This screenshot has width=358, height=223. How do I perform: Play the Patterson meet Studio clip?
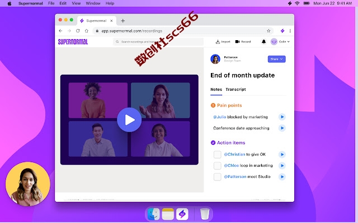[282, 177]
